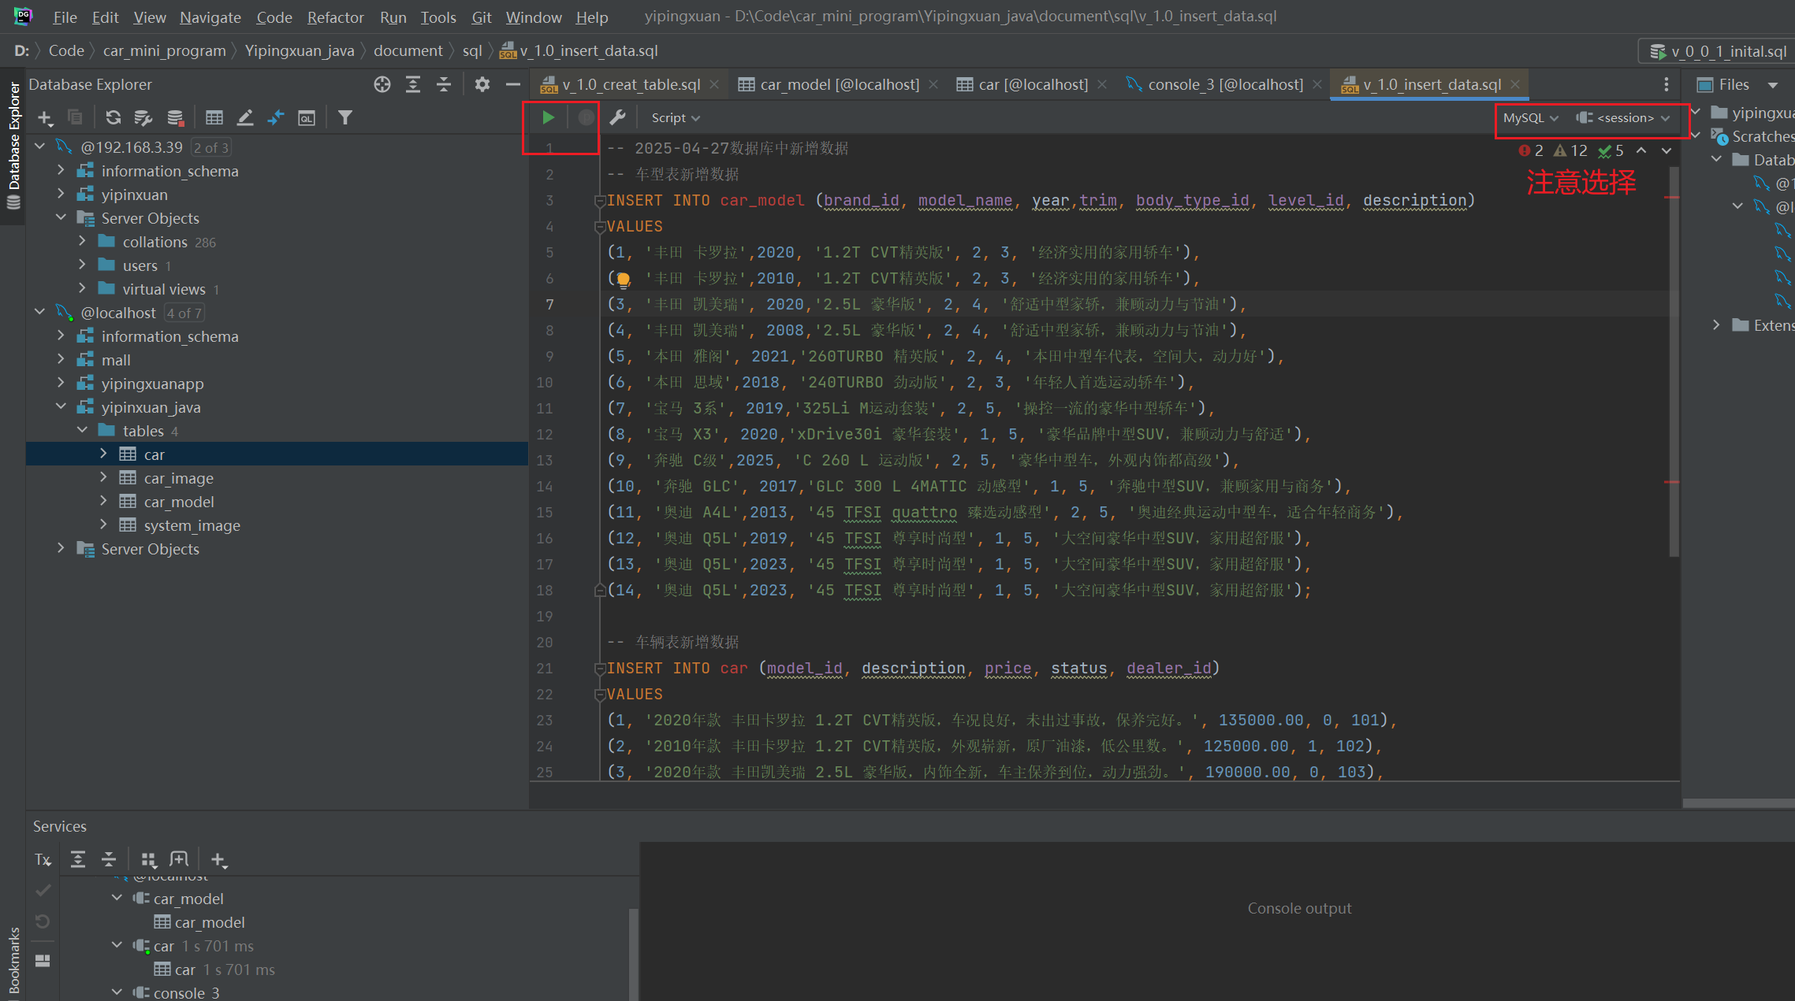Click the Refresh icon in Database Explorer toolbar
This screenshot has height=1001, width=1795.
113,117
